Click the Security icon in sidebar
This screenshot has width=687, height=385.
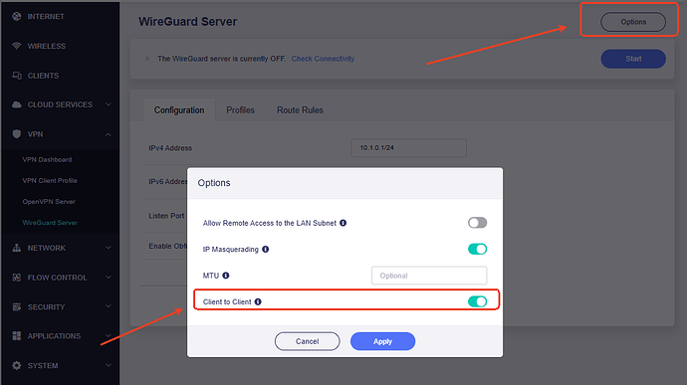coord(17,307)
